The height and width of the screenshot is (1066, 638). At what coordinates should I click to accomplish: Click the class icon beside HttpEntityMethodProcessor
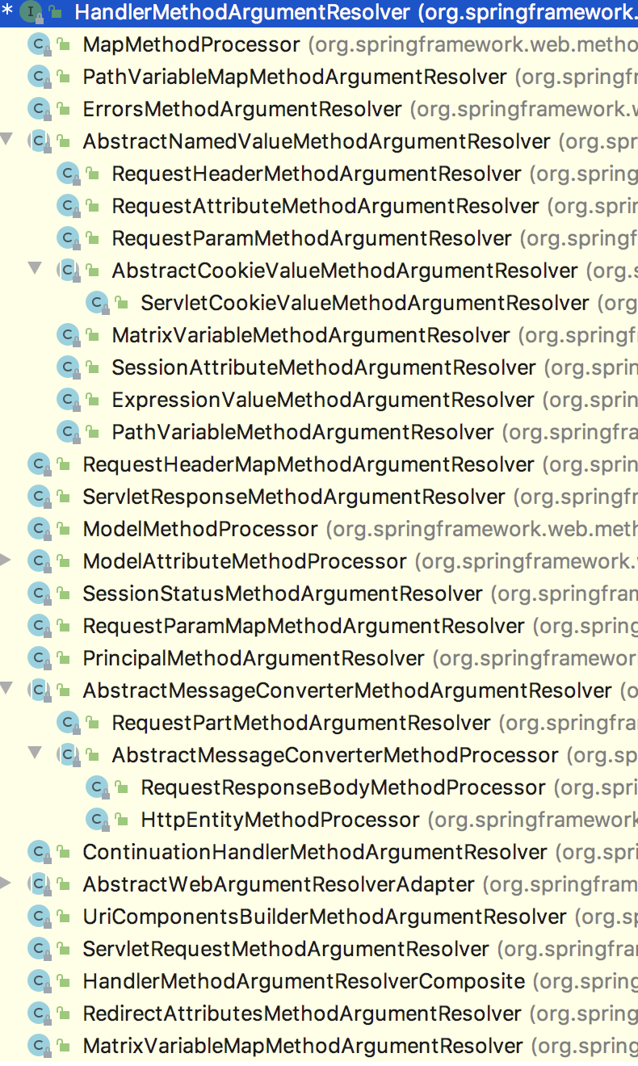[97, 820]
